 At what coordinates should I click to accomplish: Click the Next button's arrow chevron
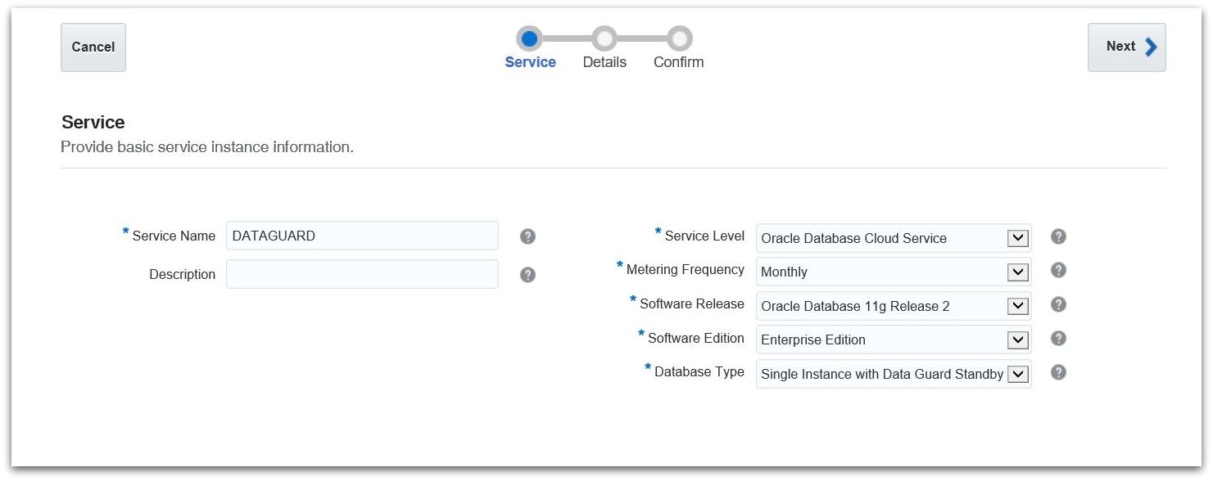click(1151, 47)
